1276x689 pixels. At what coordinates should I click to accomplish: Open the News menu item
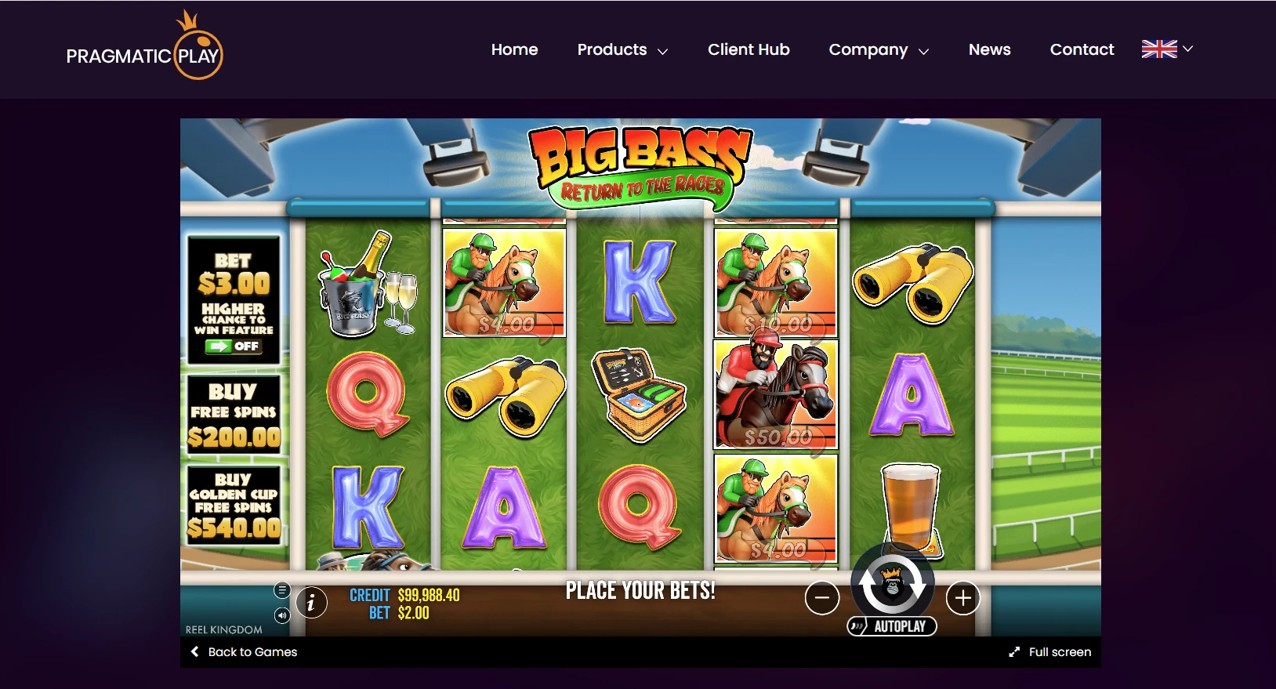tap(989, 49)
